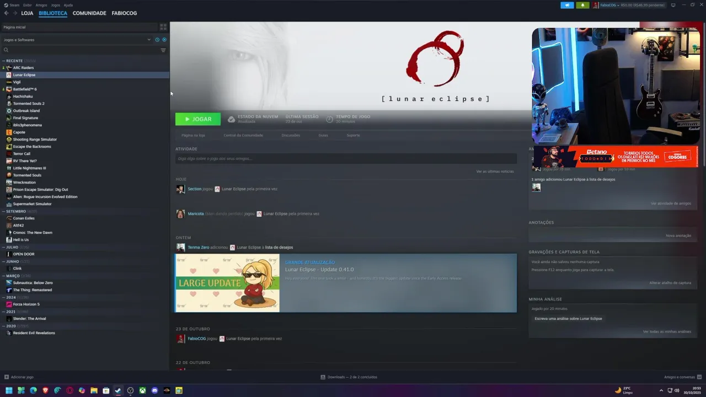Open the Steam announcements megaphone icon
Image resolution: width=706 pixels, height=397 pixels.
click(x=567, y=5)
